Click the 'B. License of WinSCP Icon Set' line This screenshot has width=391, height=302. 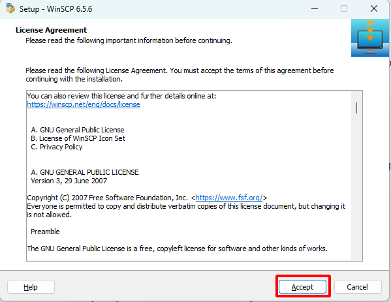pos(78,138)
